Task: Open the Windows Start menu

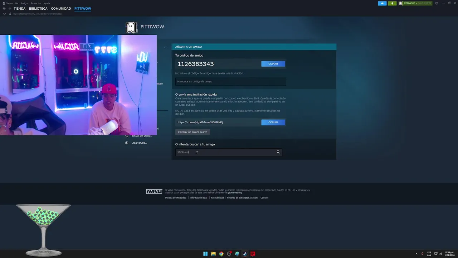Action: pos(205,254)
